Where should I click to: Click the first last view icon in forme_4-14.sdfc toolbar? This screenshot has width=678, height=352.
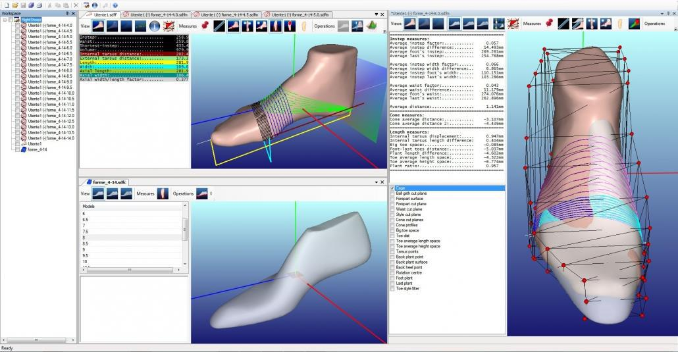[98, 193]
